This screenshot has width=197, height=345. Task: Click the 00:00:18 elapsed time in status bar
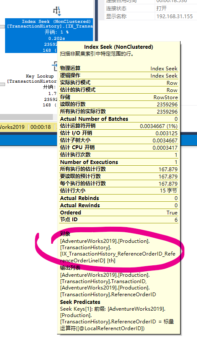tap(41, 127)
